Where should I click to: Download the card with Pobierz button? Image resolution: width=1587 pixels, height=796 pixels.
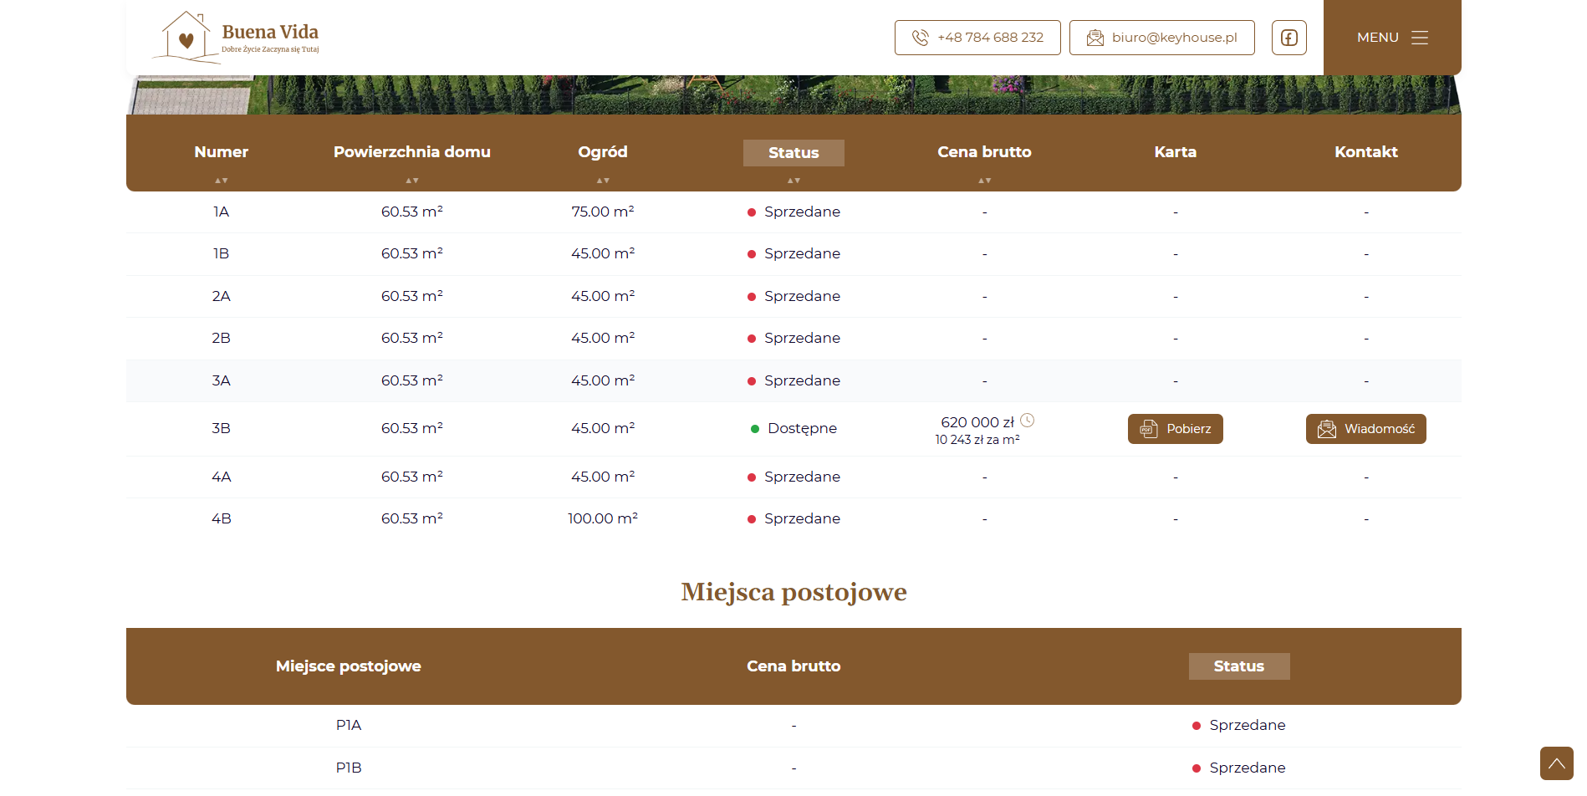pyautogui.click(x=1175, y=429)
